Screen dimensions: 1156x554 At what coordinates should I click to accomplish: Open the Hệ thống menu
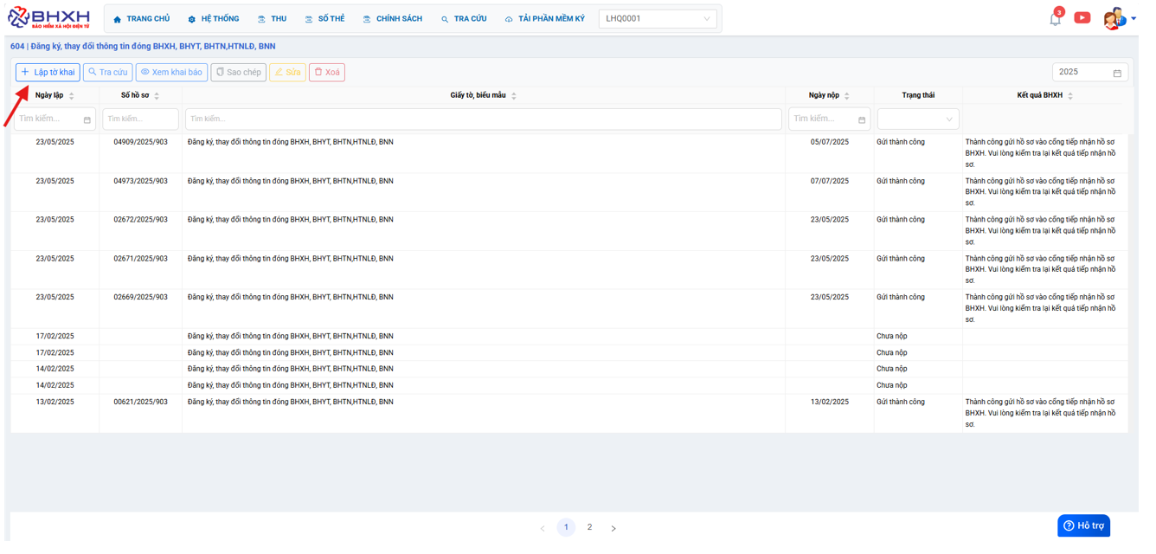point(214,19)
